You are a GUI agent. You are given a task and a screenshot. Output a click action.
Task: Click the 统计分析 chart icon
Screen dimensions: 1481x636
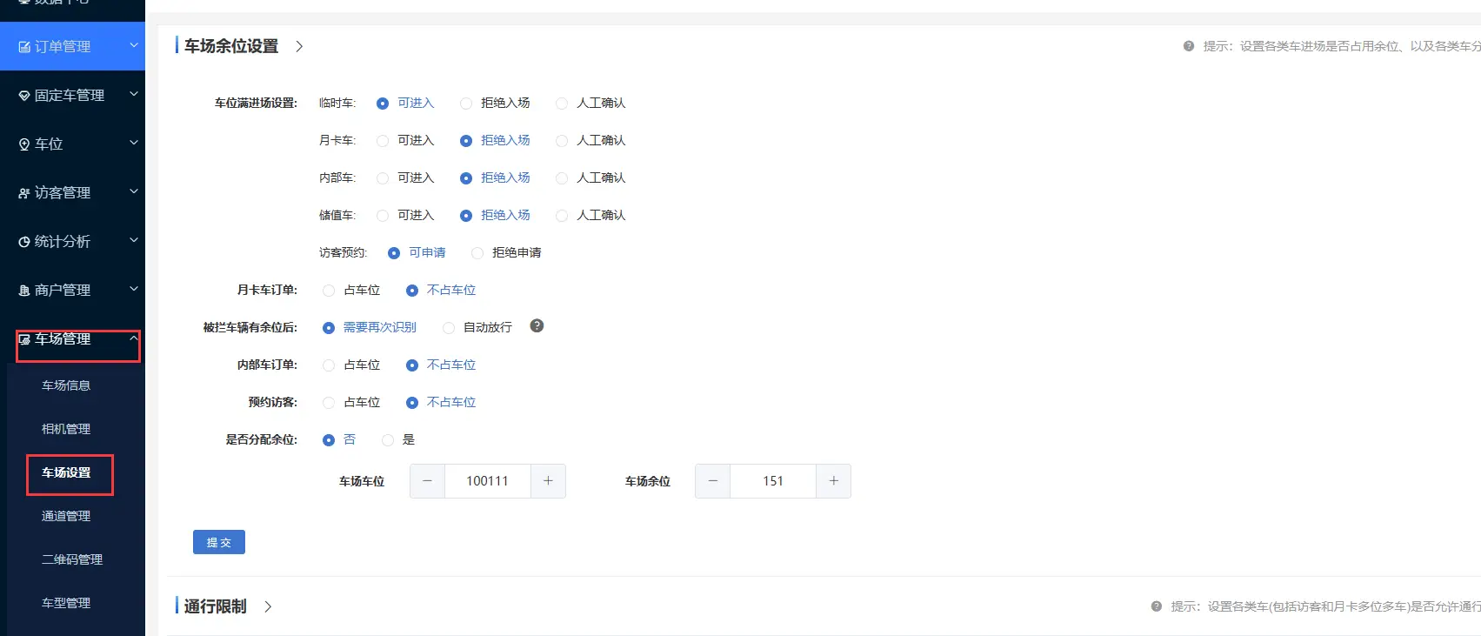24,242
